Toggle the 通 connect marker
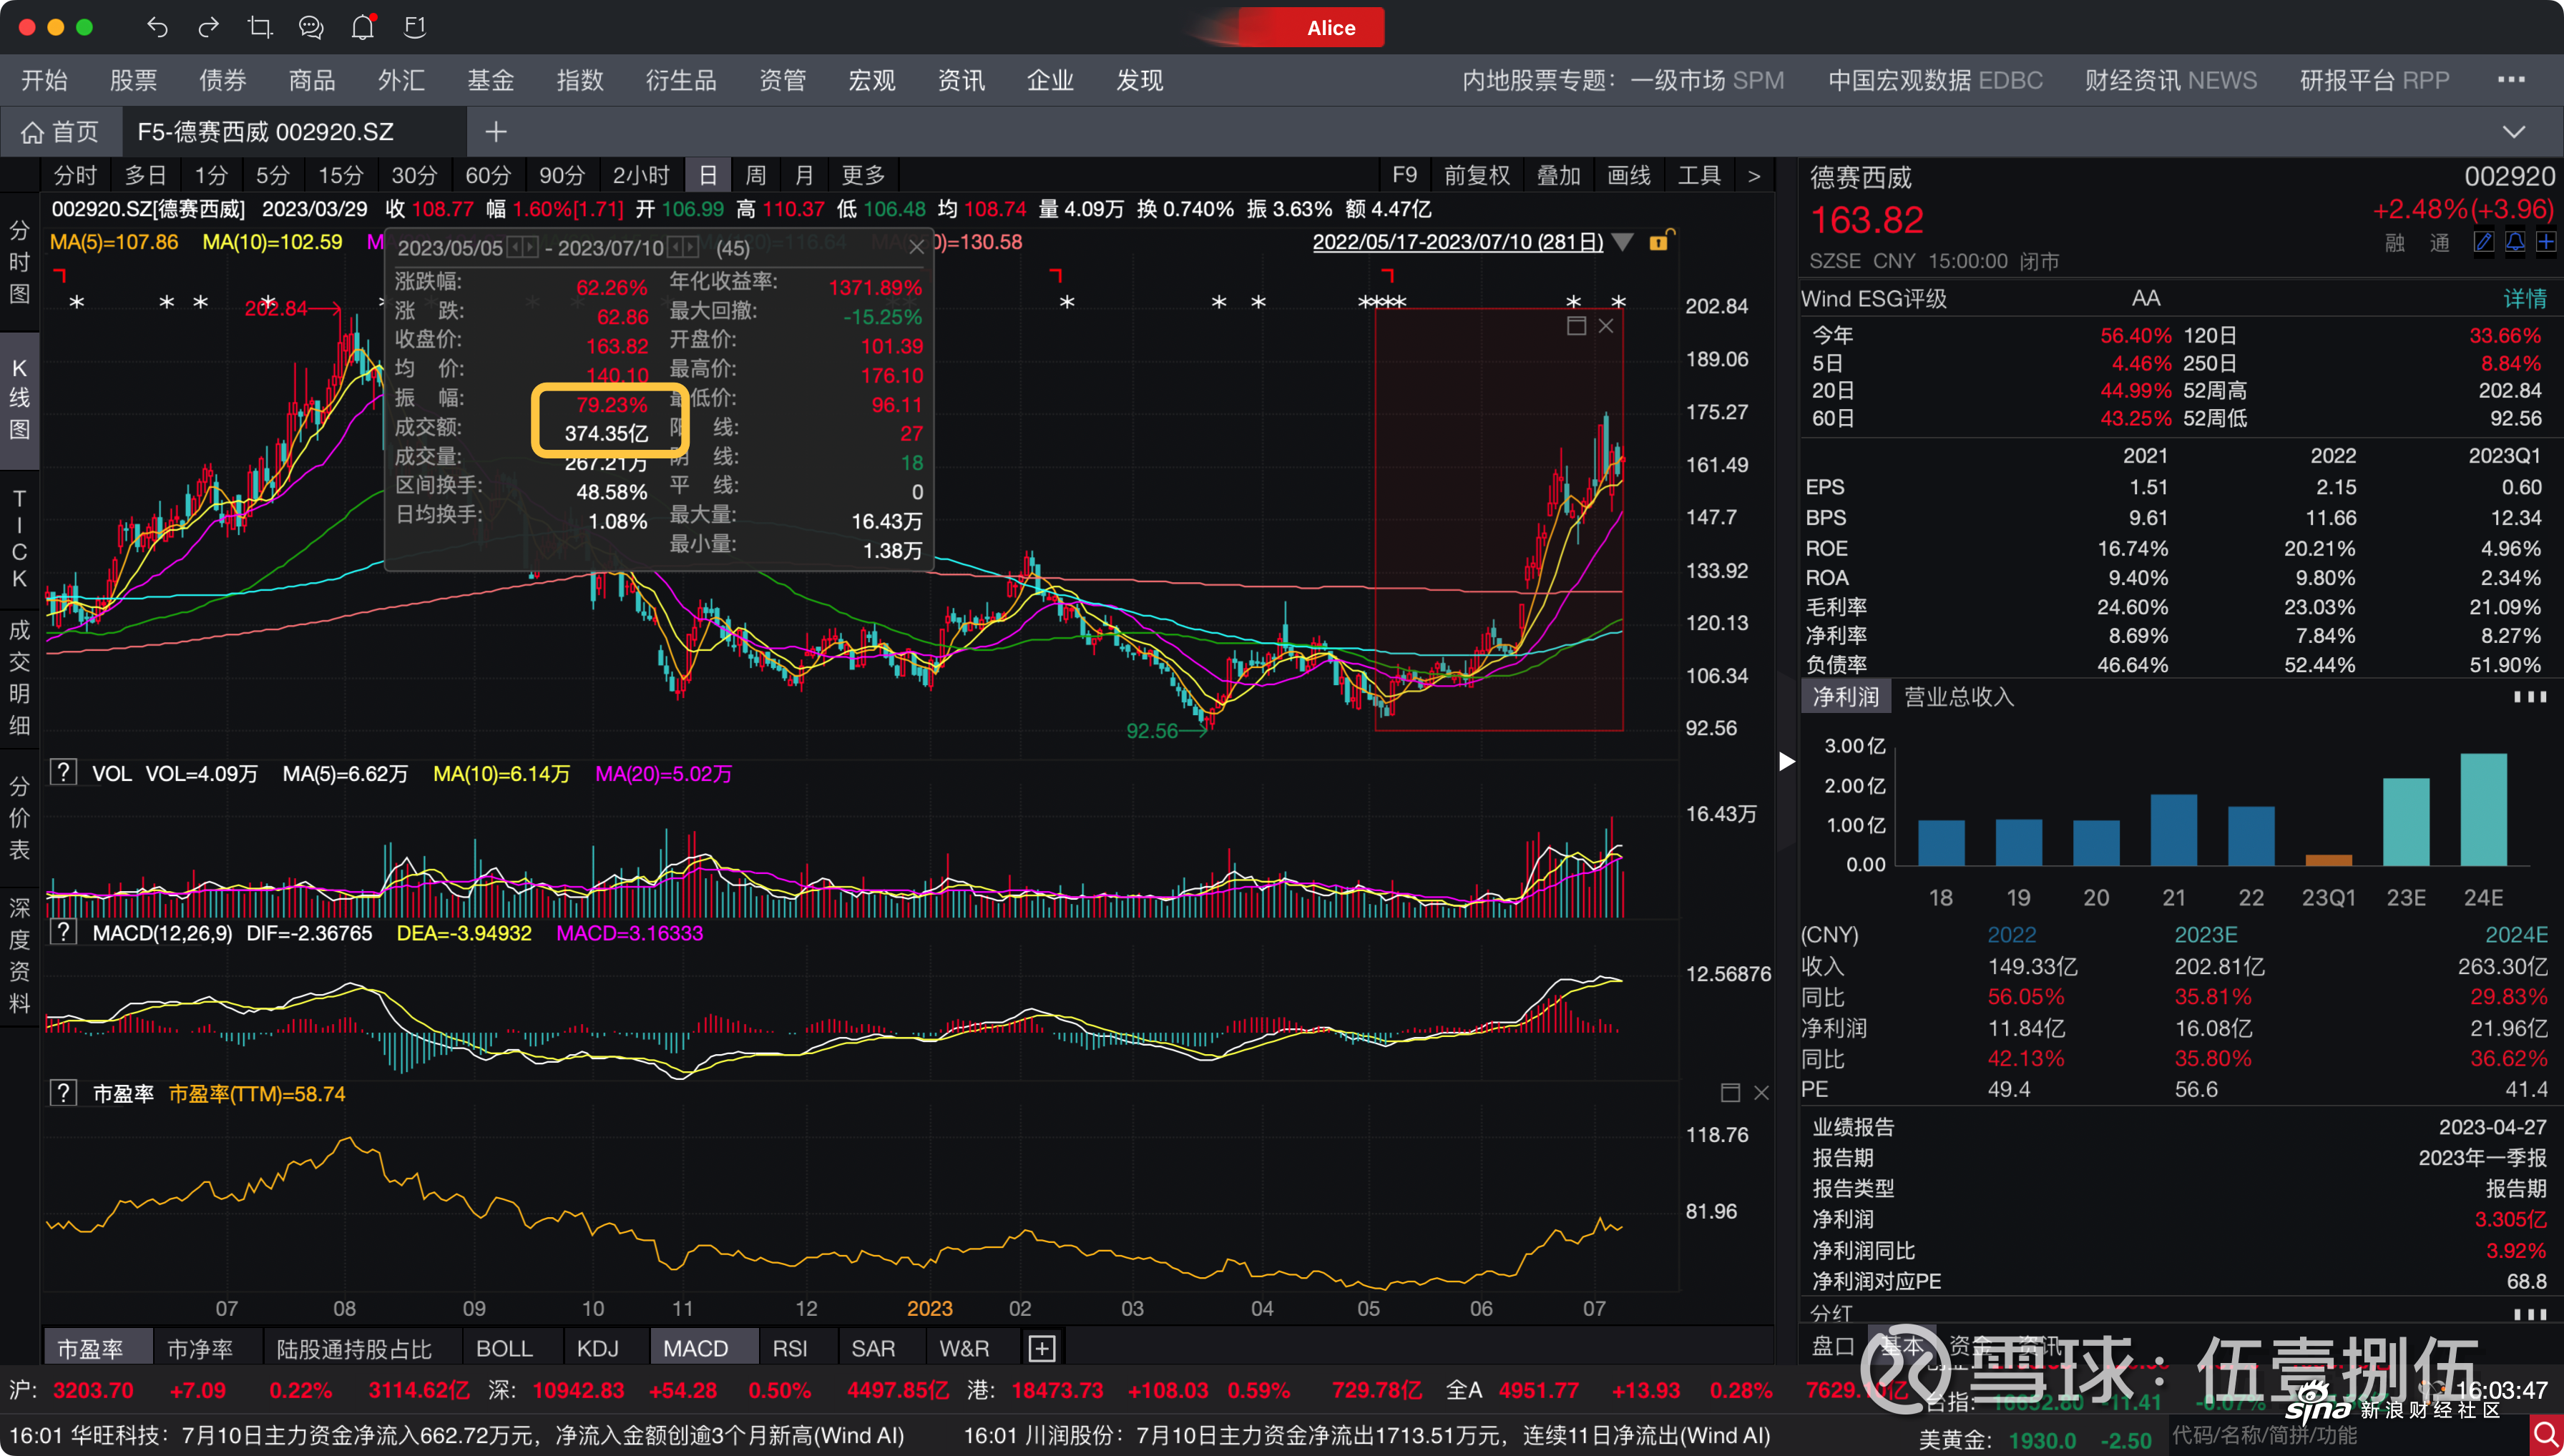 click(x=2440, y=243)
